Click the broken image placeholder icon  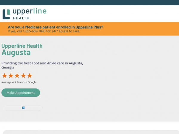[23, 108]
